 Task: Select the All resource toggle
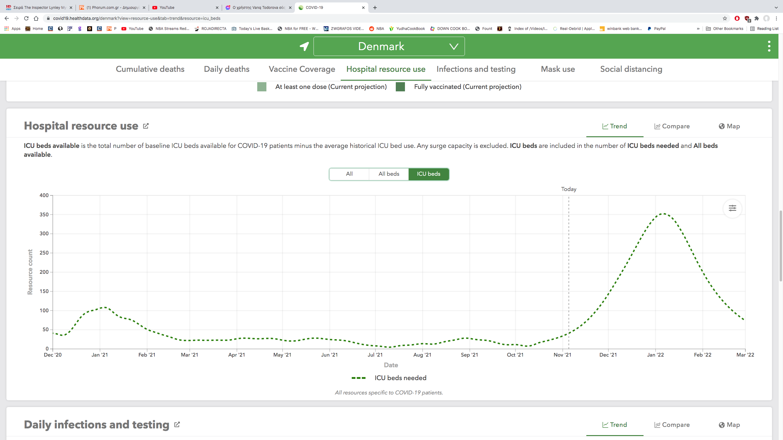pyautogui.click(x=349, y=174)
